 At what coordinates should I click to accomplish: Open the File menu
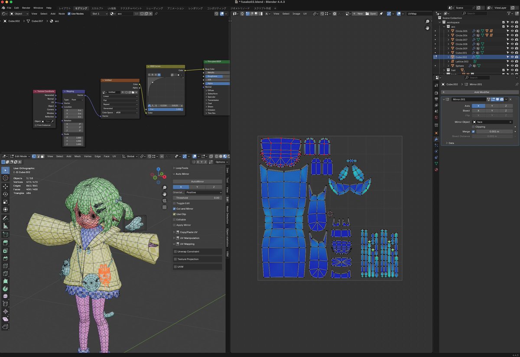[9, 8]
